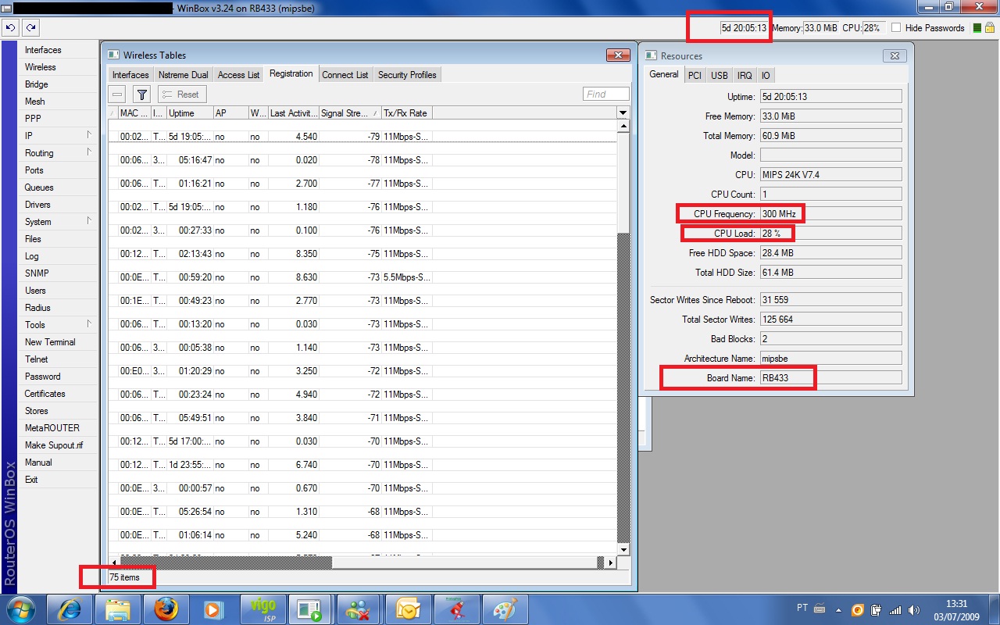The height and width of the screenshot is (625, 1000).
Task: Open New Terminal from the sidebar
Action: 50,342
